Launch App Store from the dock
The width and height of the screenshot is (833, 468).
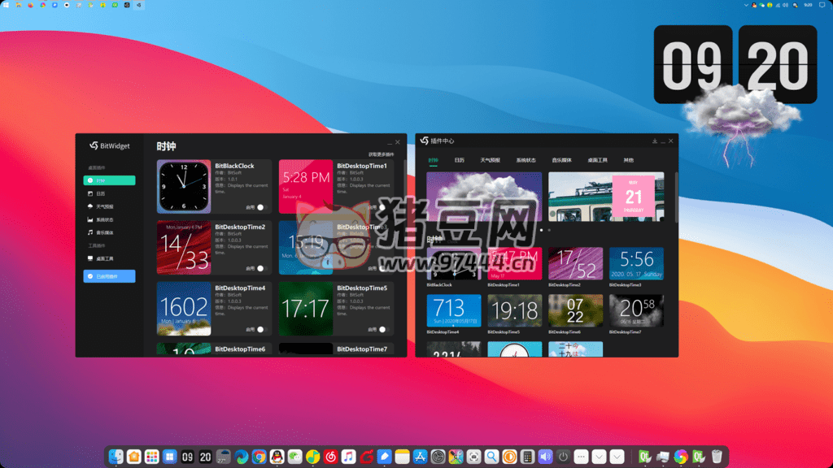coord(421,457)
